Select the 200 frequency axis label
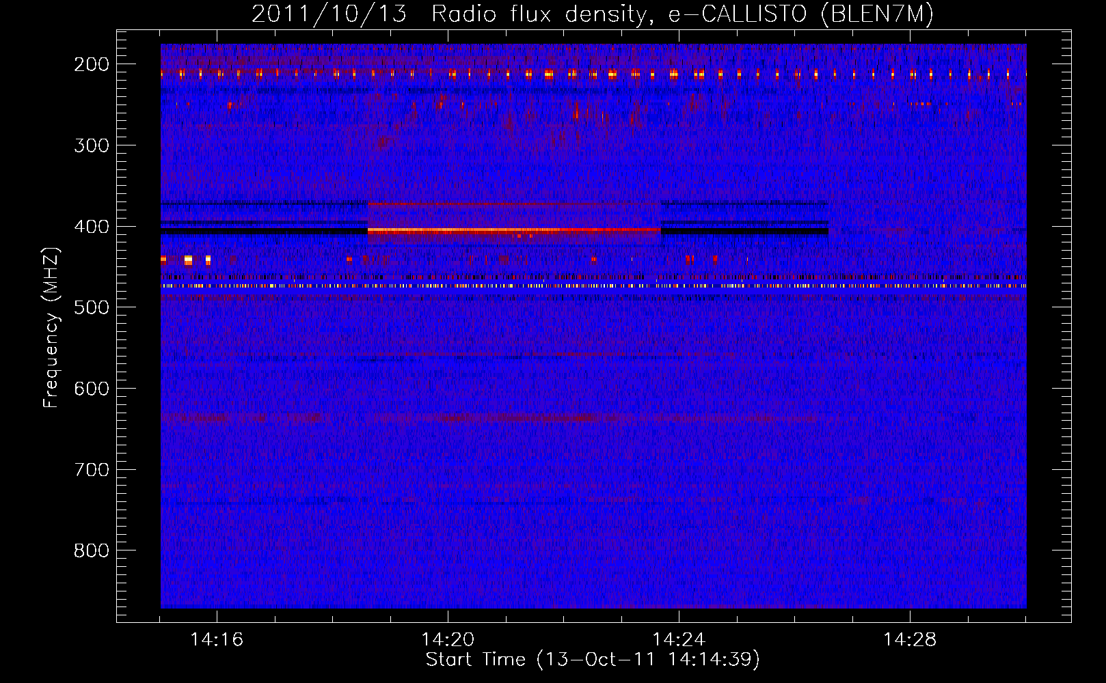The height and width of the screenshot is (683, 1106). pyautogui.click(x=92, y=64)
